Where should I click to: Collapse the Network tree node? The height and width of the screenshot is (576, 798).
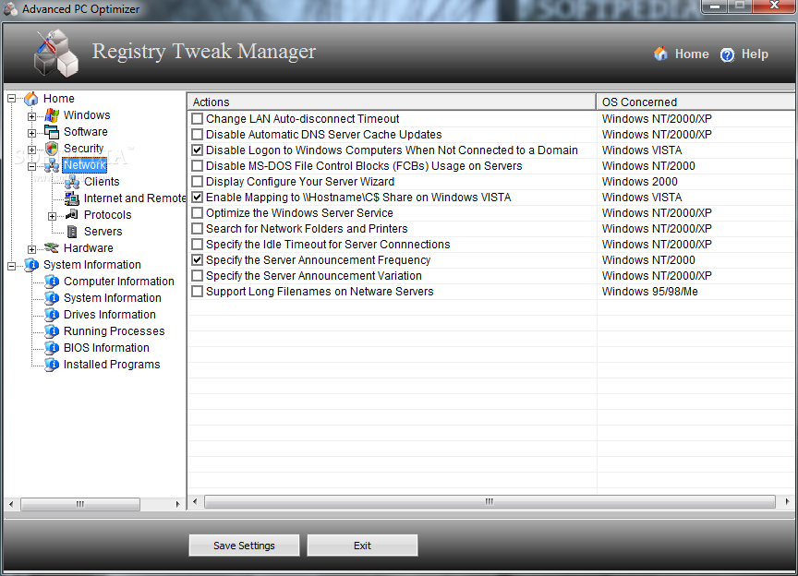pos(31,166)
